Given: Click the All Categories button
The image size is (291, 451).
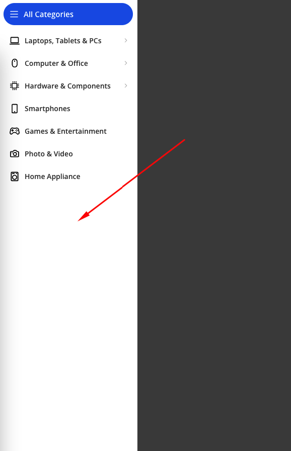Looking at the screenshot, I should [x=68, y=14].
